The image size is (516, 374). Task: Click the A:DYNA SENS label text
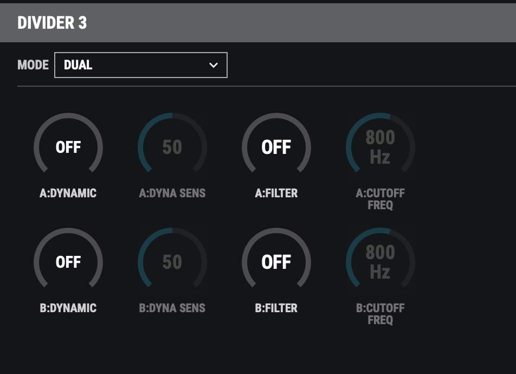click(172, 193)
